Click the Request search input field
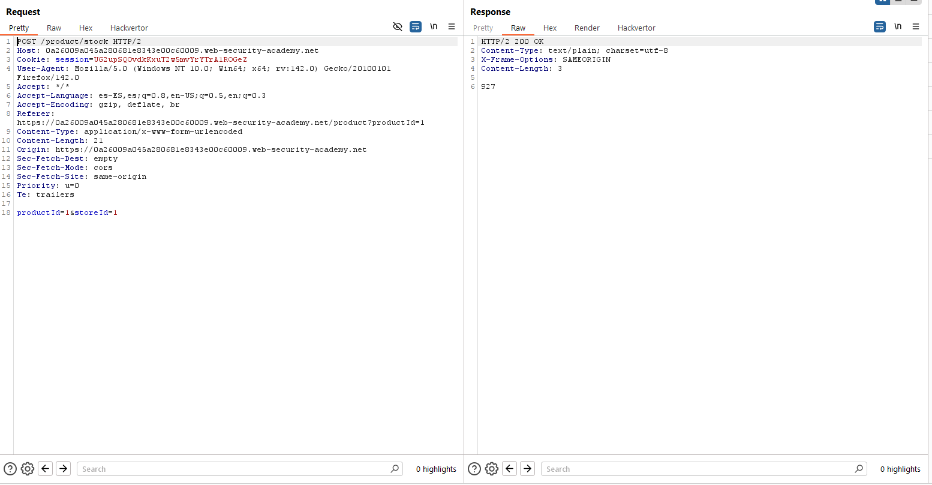Image resolution: width=932 pixels, height=485 pixels. click(234, 469)
